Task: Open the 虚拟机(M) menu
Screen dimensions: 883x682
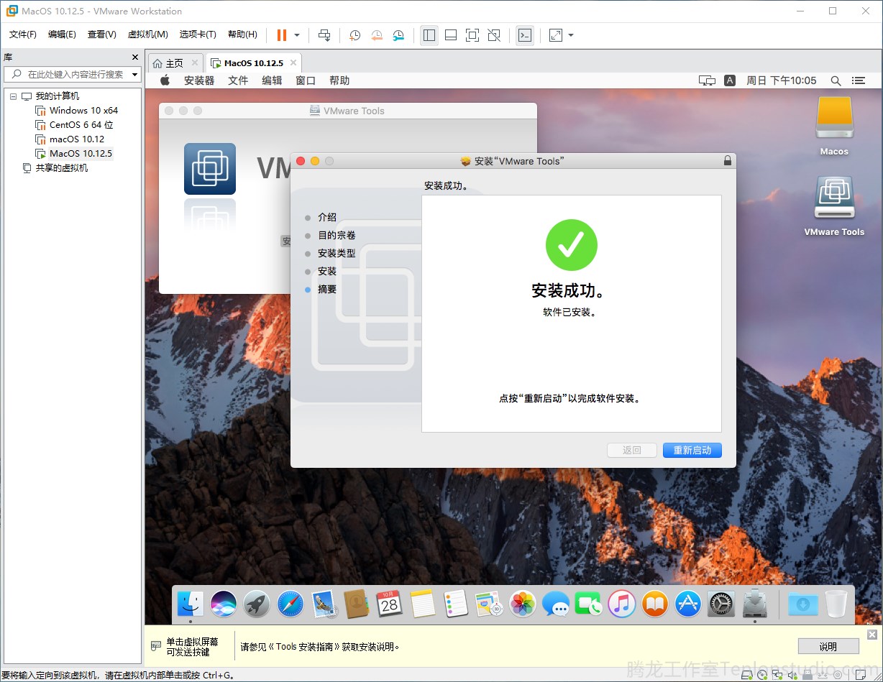Action: [x=147, y=34]
